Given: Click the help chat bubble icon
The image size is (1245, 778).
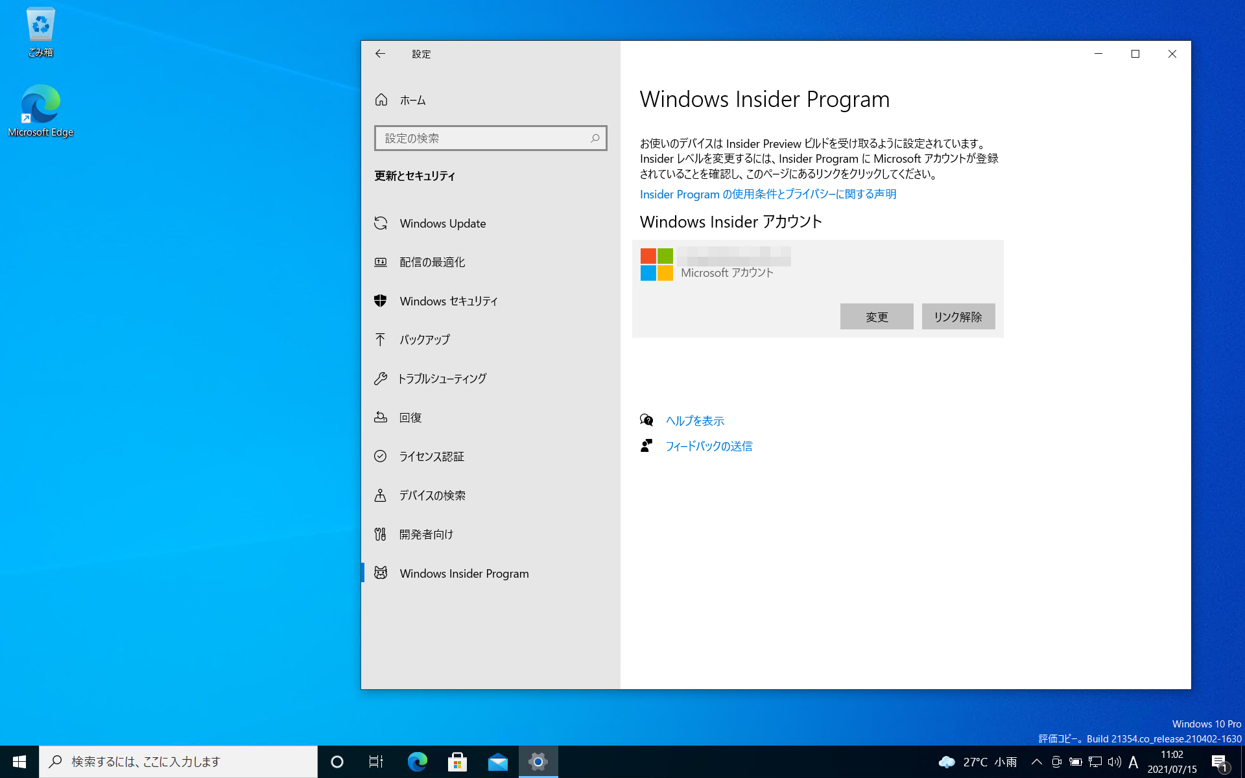Looking at the screenshot, I should [646, 420].
